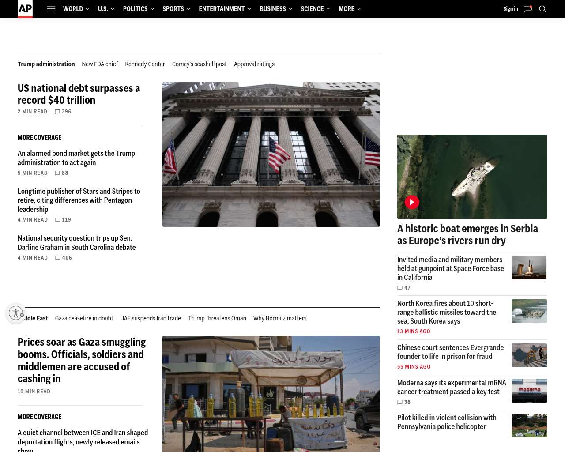Image resolution: width=565 pixels, height=452 pixels.
Task: Click the stock exchange building photo
Action: pos(271,154)
